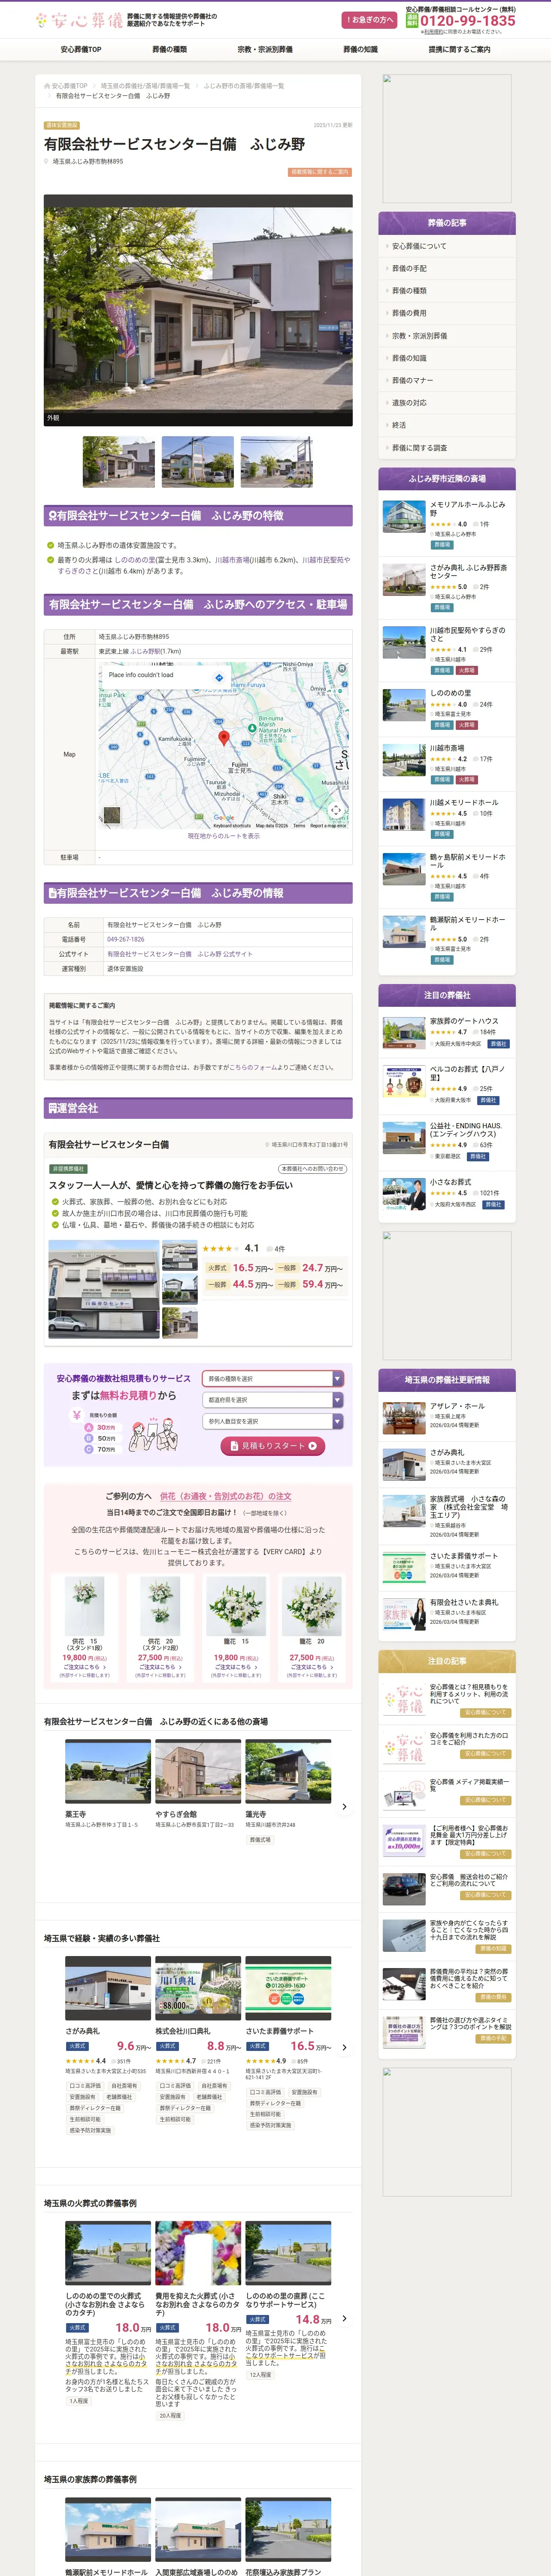The height and width of the screenshot is (2576, 551).
Task: Open breadcrumb 埼玉県の葬儀社/斎場/葬儀場一覧
Action: click(x=145, y=86)
